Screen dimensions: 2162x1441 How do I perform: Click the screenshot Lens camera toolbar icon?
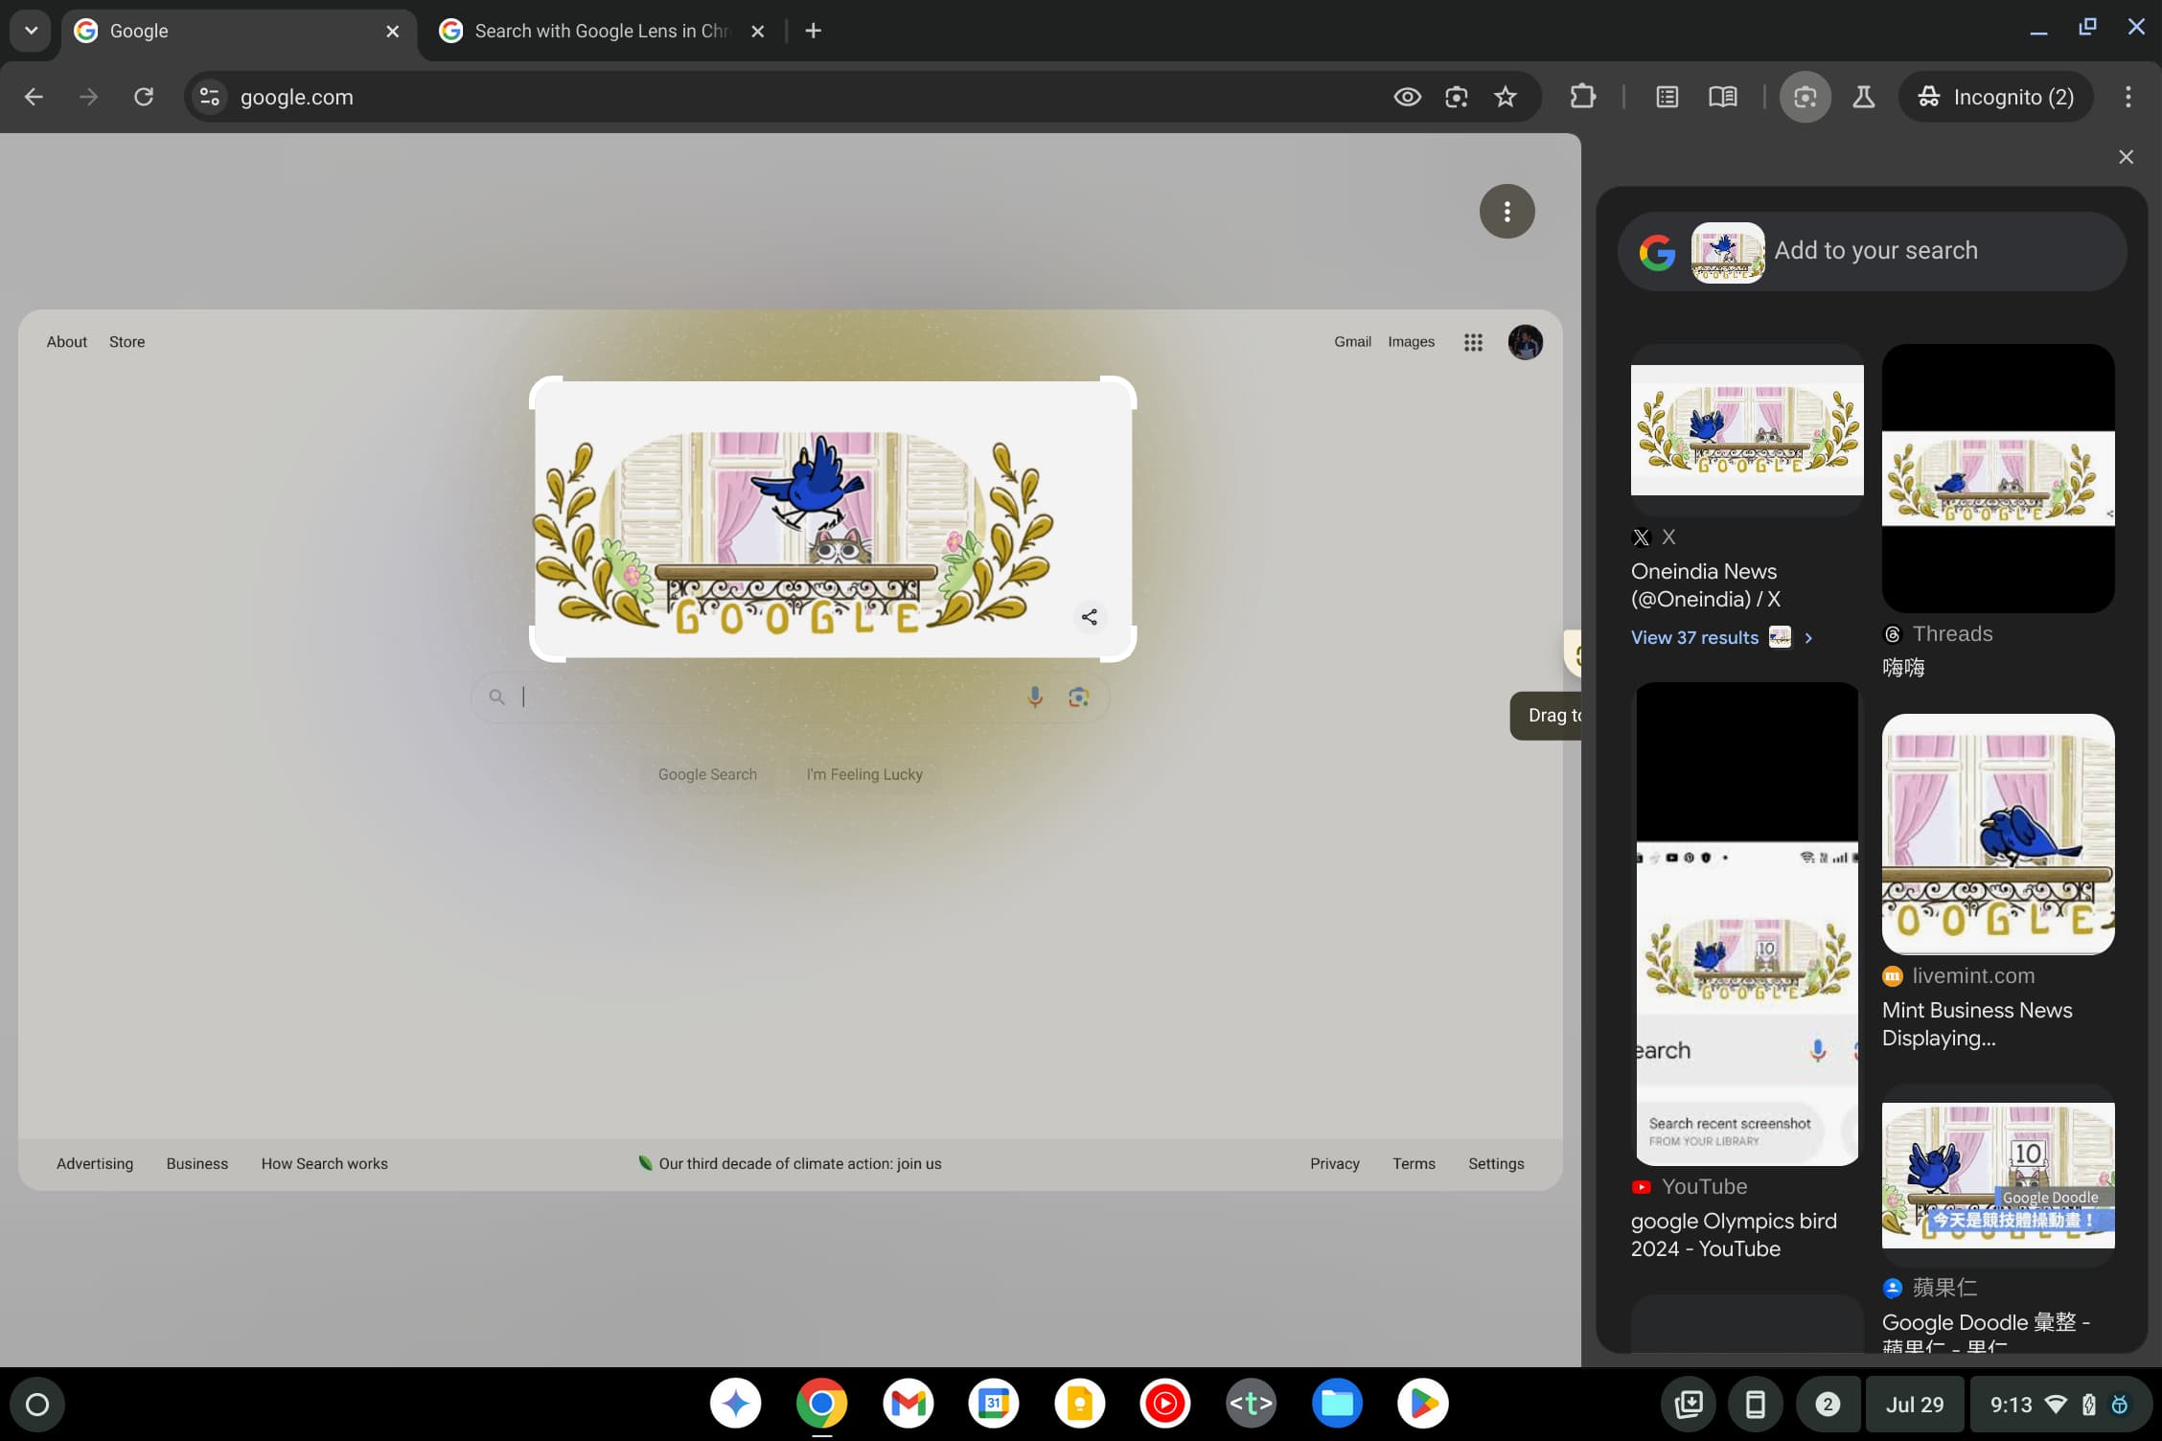[x=1805, y=96]
